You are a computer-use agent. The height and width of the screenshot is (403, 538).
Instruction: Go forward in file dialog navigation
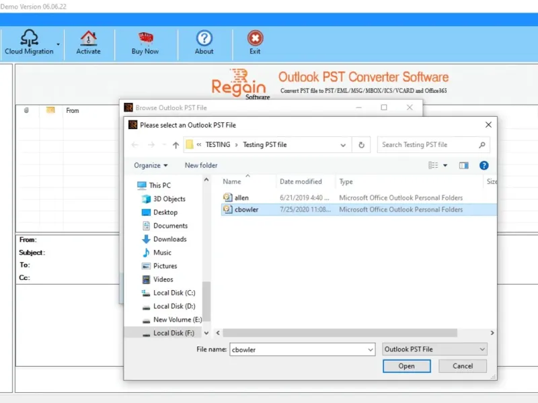click(151, 145)
